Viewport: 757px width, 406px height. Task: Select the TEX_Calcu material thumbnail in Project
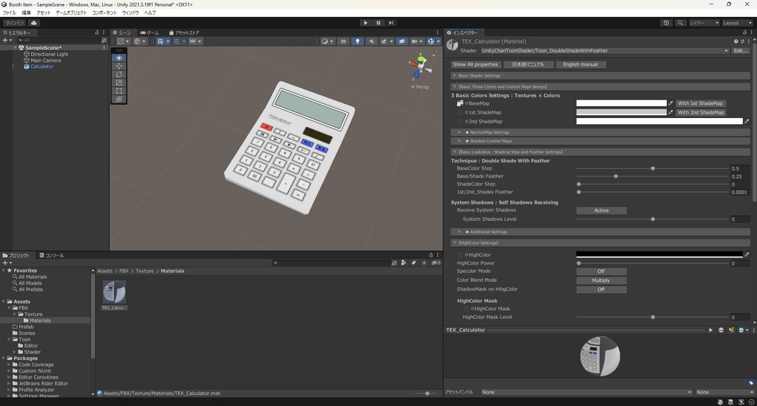click(114, 292)
